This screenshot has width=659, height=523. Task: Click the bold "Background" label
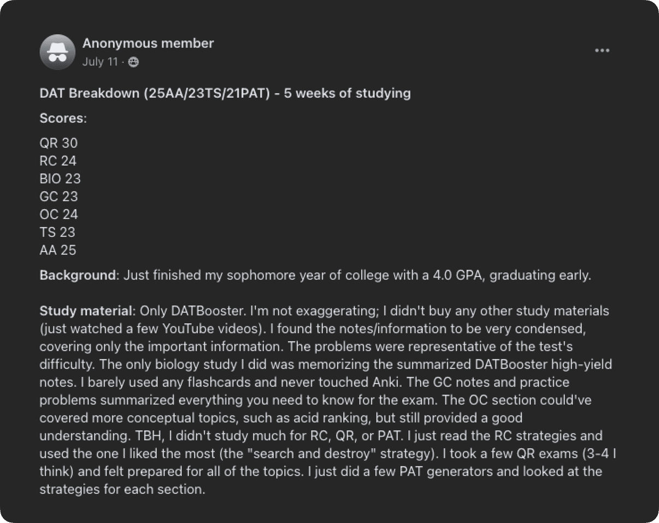click(78, 275)
